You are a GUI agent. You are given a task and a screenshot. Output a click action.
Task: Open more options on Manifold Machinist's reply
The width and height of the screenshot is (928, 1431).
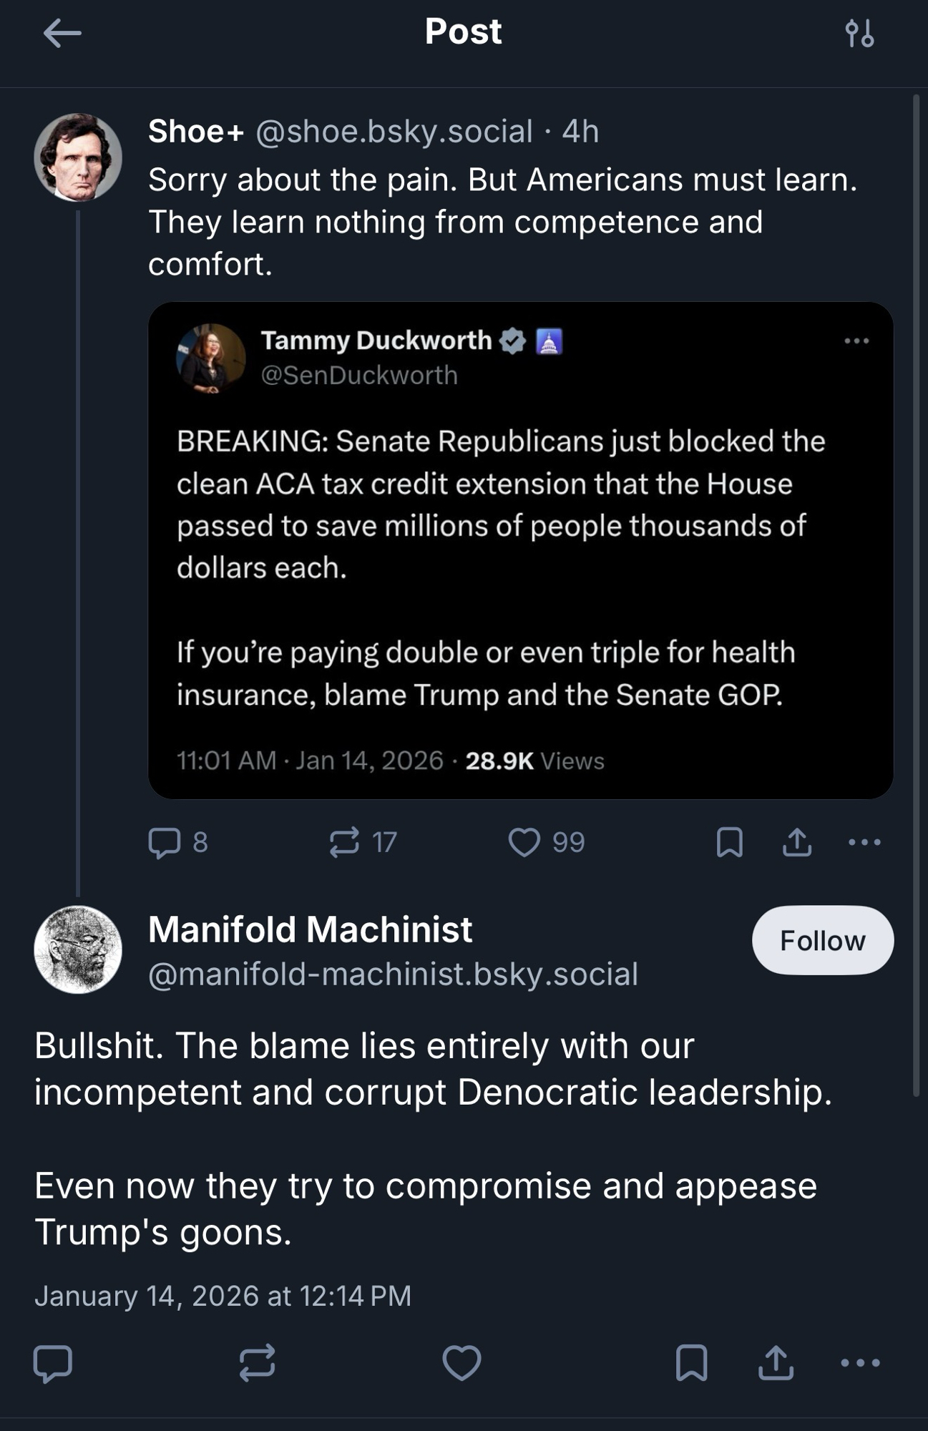click(x=859, y=1362)
